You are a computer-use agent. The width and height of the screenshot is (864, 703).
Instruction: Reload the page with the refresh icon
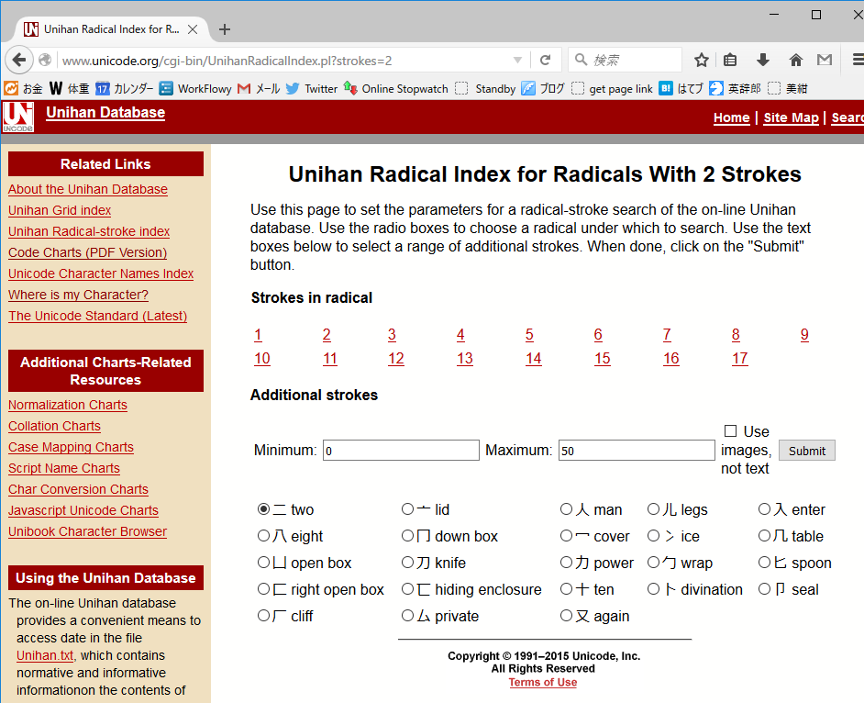point(545,60)
